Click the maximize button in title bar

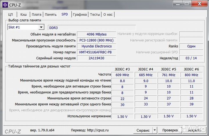point(187,4)
